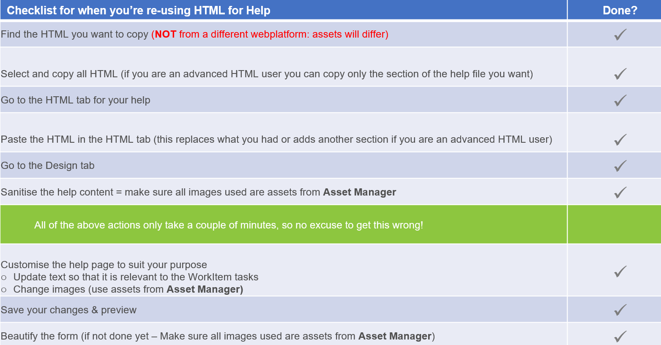This screenshot has width=661, height=345.
Task: Click checkmark for 'Go to the Design tab'
Action: (620, 166)
